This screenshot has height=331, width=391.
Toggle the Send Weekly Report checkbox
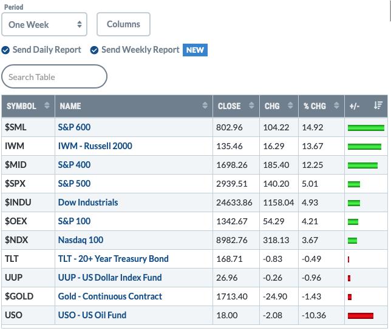point(94,50)
